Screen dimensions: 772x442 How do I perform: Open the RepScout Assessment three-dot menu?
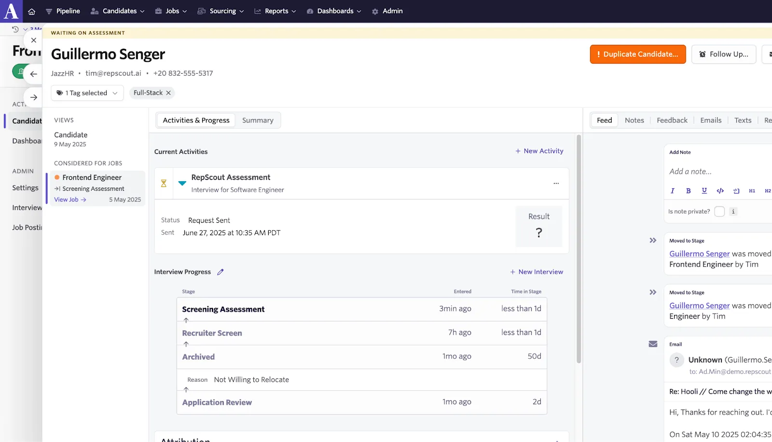click(556, 183)
